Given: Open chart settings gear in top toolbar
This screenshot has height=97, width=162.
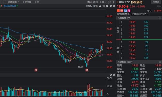Looking at the screenshot, I should click(114, 6).
